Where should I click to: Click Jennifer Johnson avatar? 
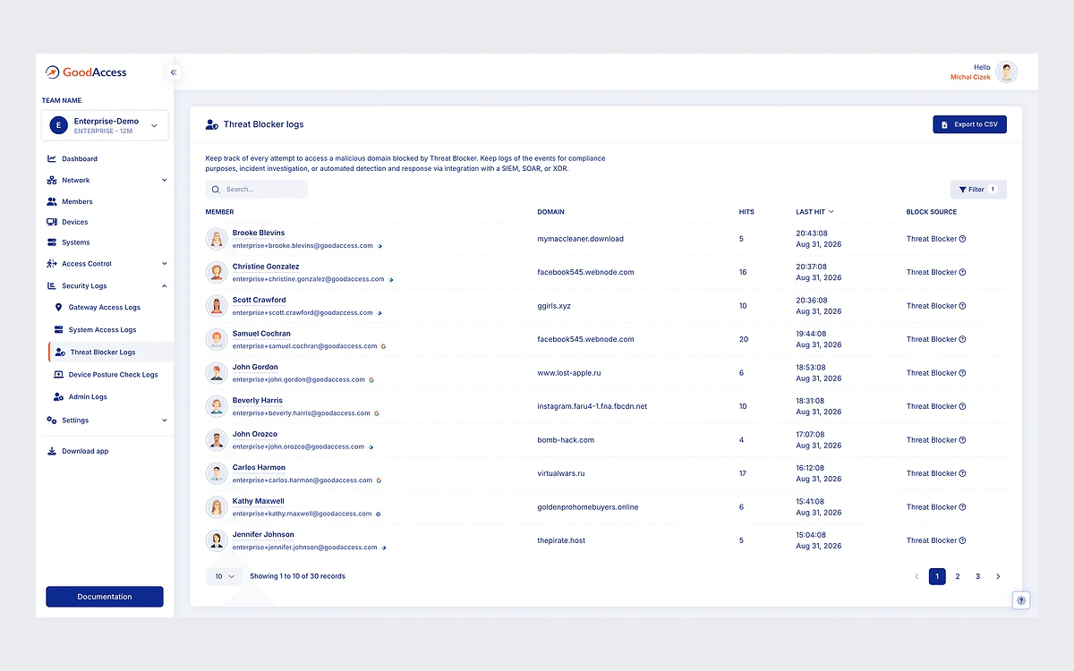click(216, 540)
